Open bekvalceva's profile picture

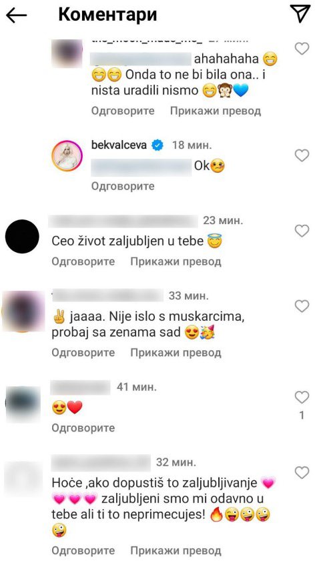click(x=67, y=155)
